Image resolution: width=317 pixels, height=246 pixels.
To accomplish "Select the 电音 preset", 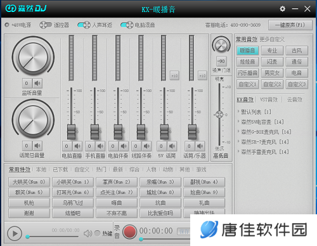I will pos(297,73).
